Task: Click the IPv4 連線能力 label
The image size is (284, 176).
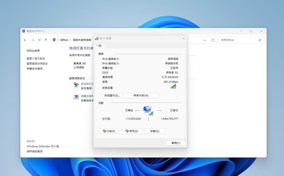Action: pyautogui.click(x=111, y=59)
